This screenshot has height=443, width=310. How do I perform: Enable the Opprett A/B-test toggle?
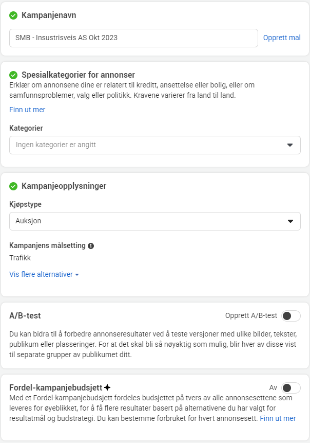pyautogui.click(x=291, y=316)
